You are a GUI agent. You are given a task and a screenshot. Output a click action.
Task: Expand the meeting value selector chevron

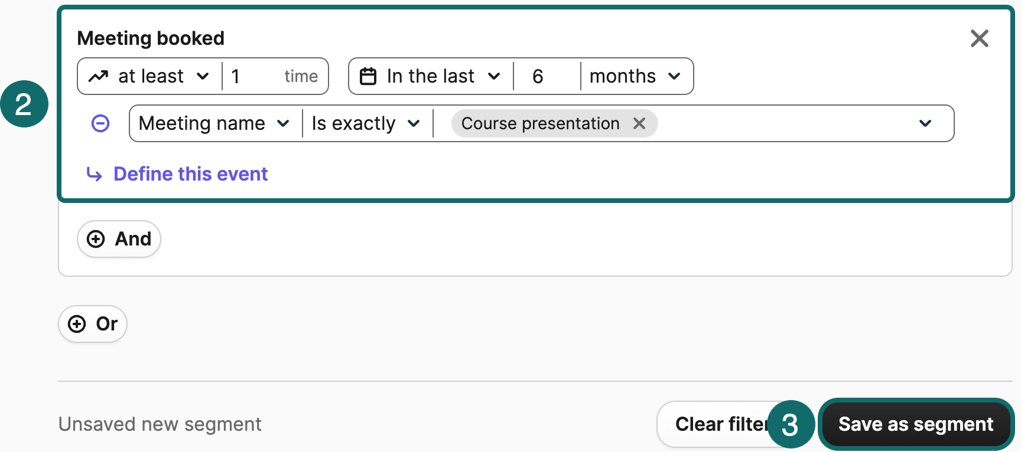[x=925, y=123]
